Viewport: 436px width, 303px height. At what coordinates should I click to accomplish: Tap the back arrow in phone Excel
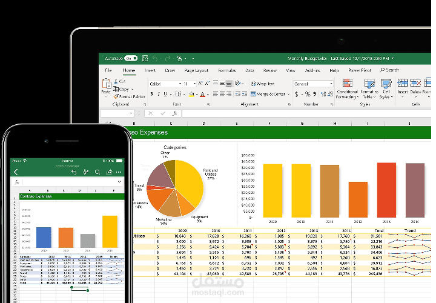point(16,172)
